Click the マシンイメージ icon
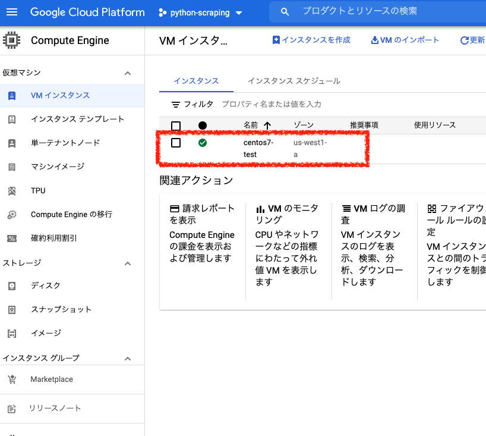486x436 pixels. (x=12, y=167)
